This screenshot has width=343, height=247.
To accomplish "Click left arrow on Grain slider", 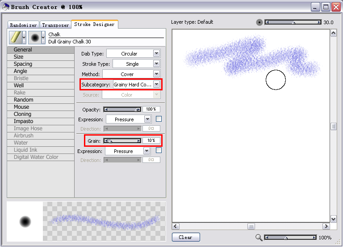I will [x=106, y=141].
